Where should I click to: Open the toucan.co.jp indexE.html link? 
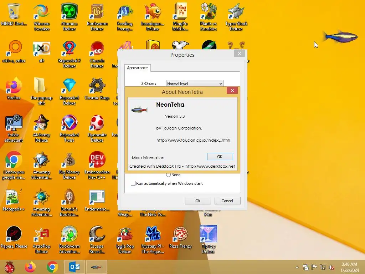(193, 140)
